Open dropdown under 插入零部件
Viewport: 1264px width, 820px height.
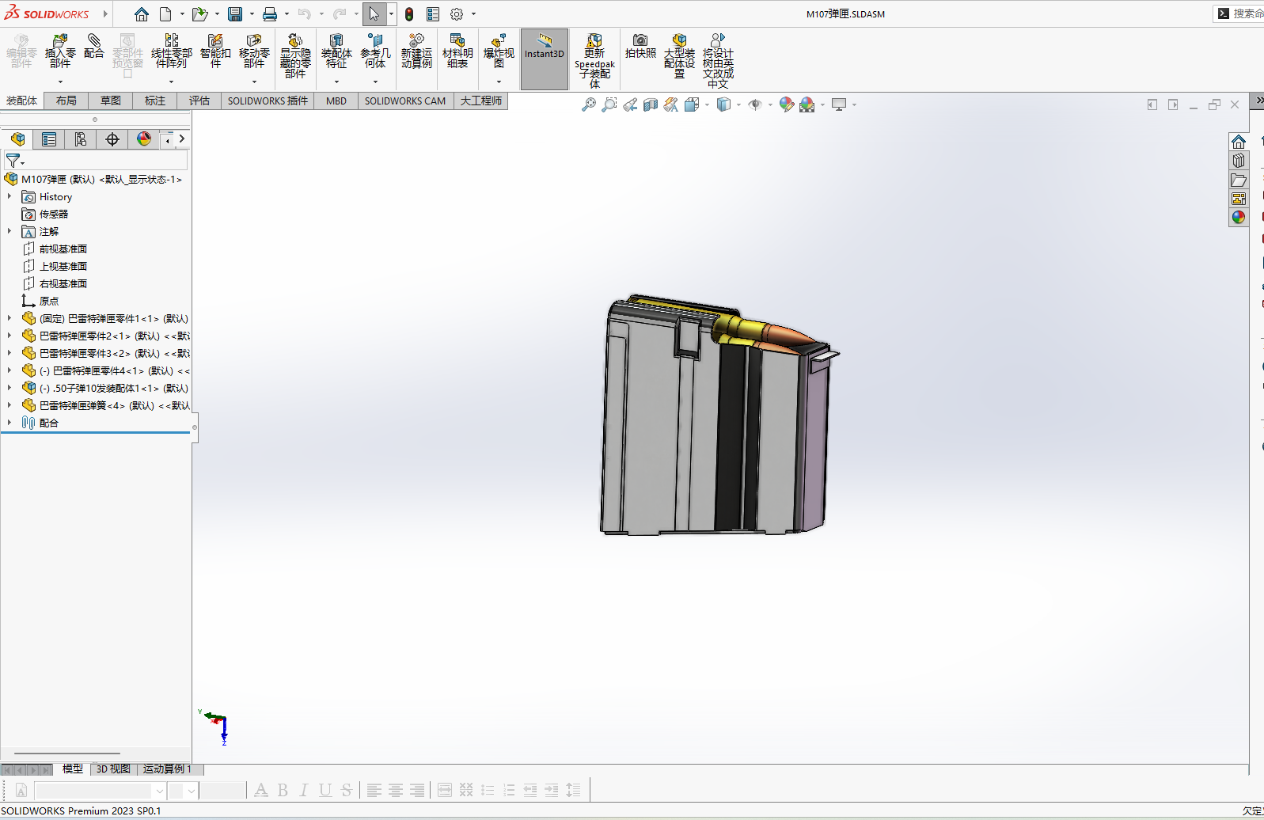[x=60, y=82]
